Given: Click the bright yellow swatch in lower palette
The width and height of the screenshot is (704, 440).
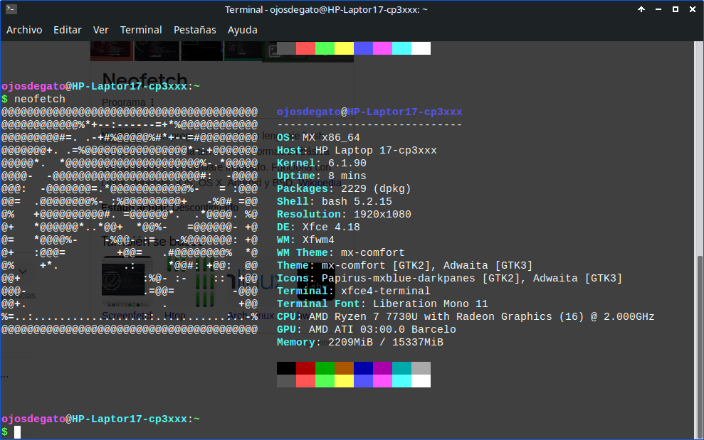Looking at the screenshot, I should (x=344, y=381).
